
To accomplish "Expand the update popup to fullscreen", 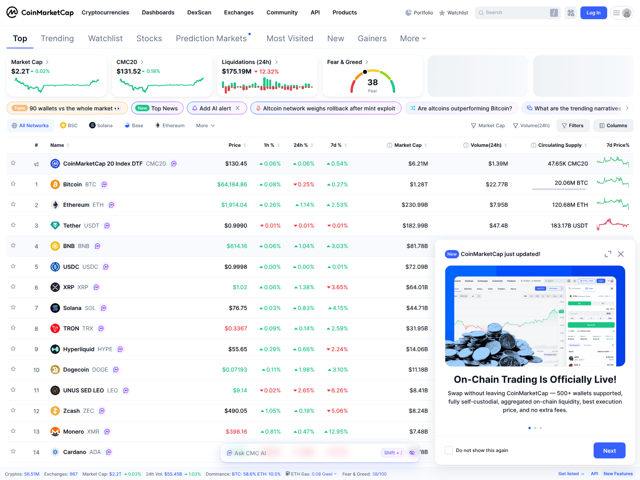I will pos(608,254).
